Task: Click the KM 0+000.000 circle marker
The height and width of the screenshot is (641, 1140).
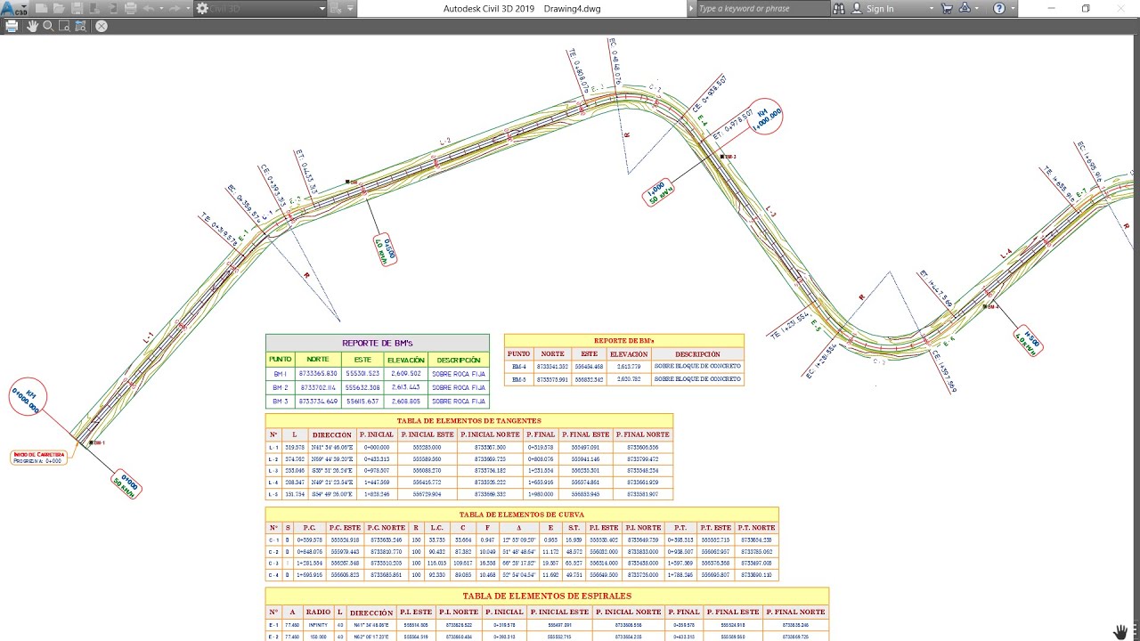Action: click(28, 398)
